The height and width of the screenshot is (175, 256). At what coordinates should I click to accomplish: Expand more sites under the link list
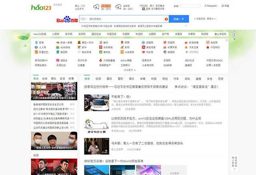[x=128, y=70]
